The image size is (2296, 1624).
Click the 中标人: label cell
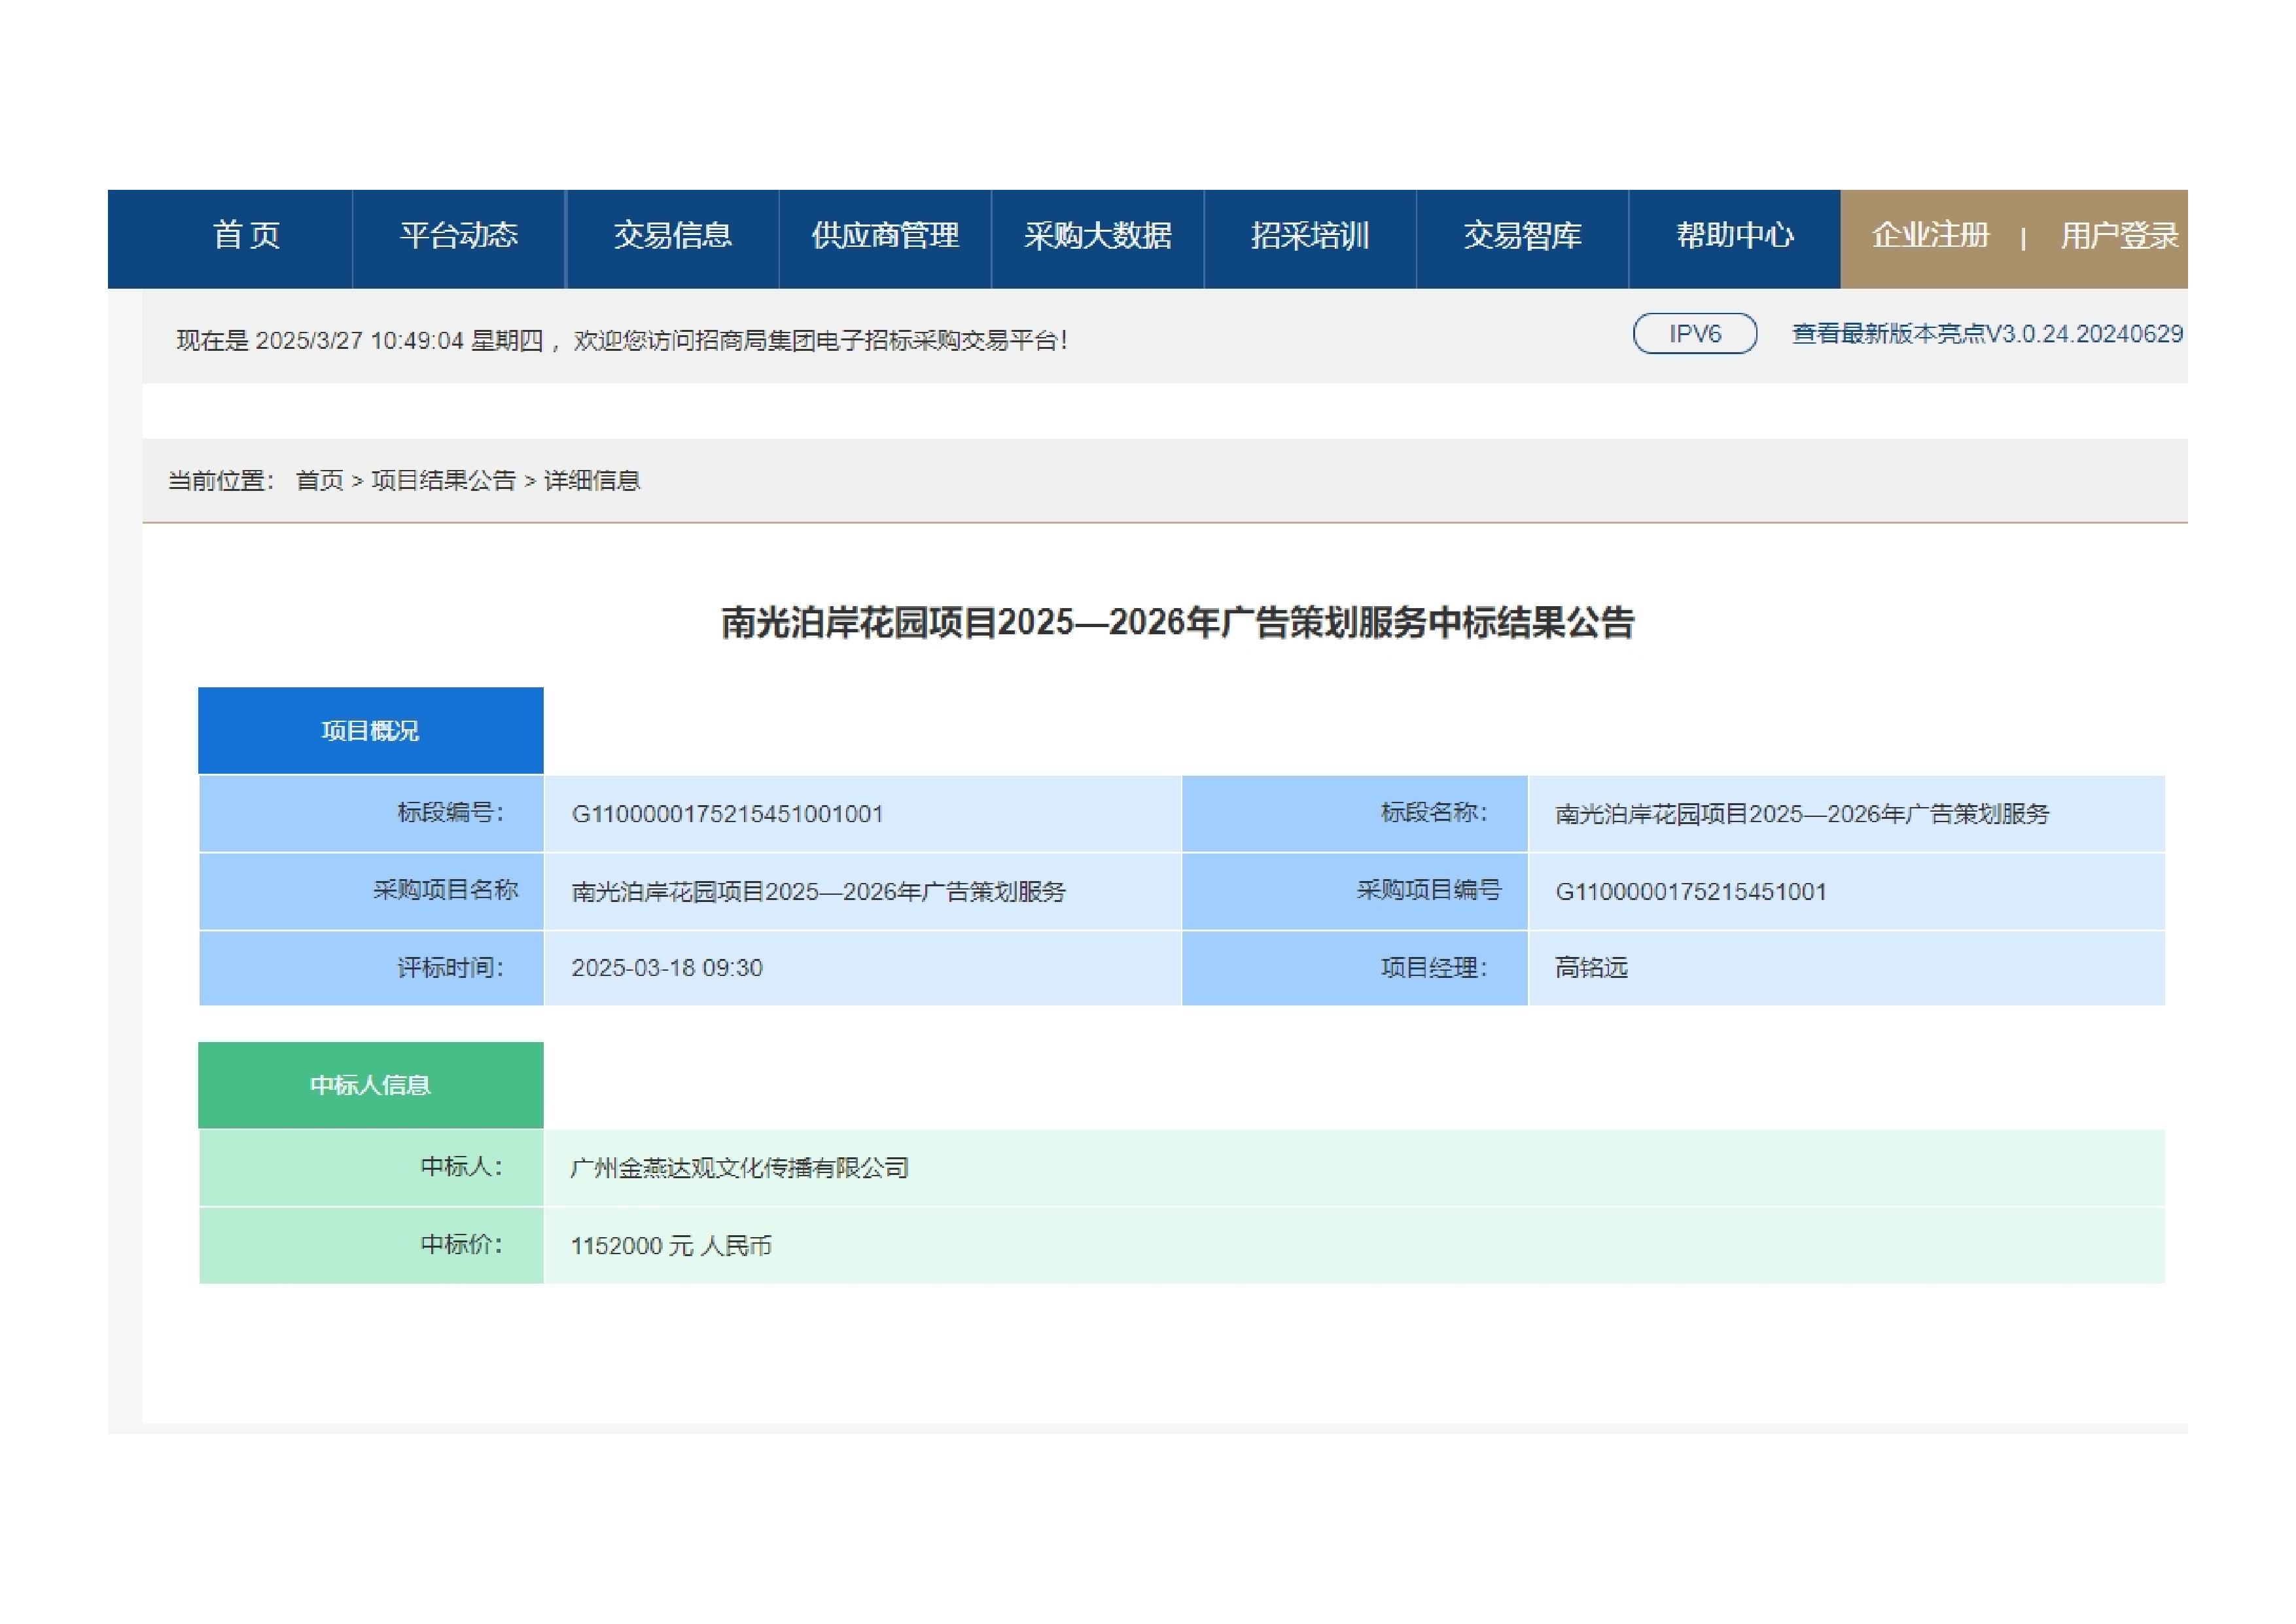[371, 1168]
